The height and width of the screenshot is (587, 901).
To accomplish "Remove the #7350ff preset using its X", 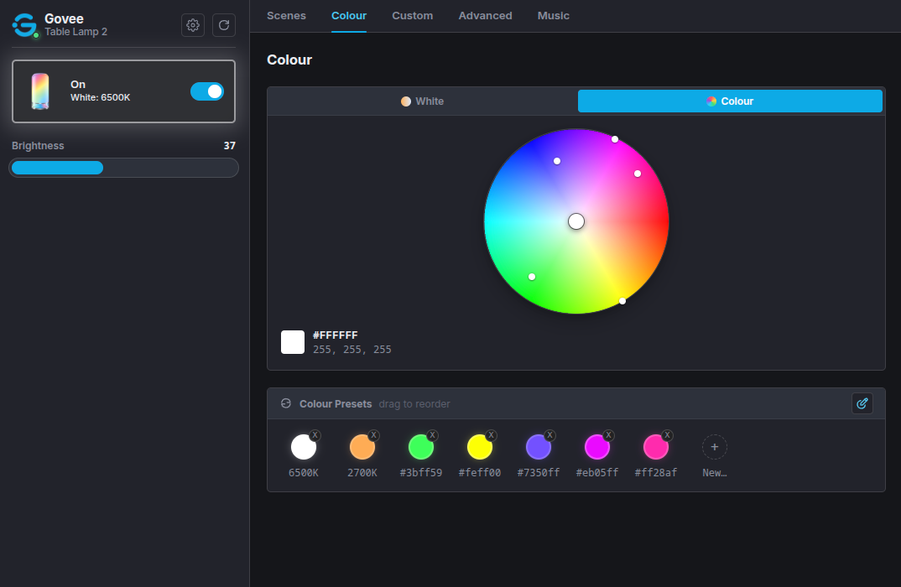I will click(549, 434).
